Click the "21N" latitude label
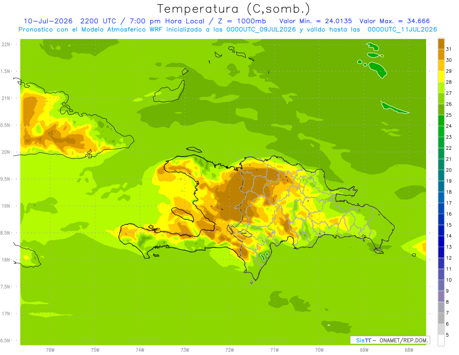The height and width of the screenshot is (355, 459). pos(6,98)
